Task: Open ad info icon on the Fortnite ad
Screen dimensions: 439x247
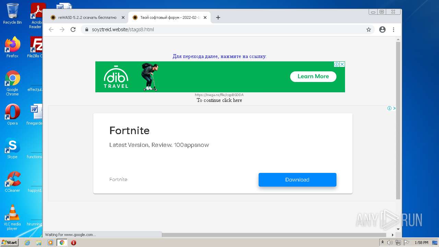Action: pyautogui.click(x=390, y=108)
